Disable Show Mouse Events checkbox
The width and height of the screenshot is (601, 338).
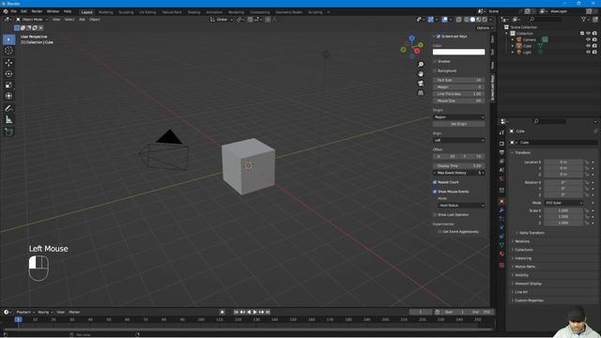pyautogui.click(x=435, y=192)
